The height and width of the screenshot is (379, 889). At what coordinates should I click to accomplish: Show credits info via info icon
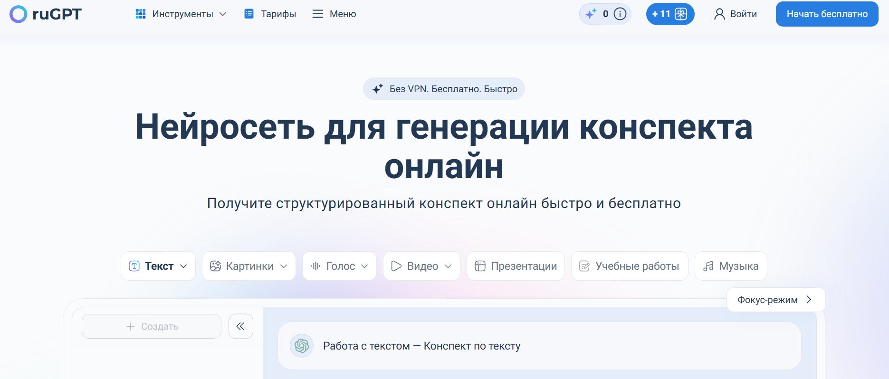point(620,14)
